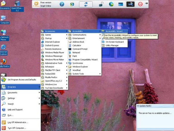
Task: Launch Internet Explorer from Programs menu
Action: pyautogui.click(x=54, y=42)
